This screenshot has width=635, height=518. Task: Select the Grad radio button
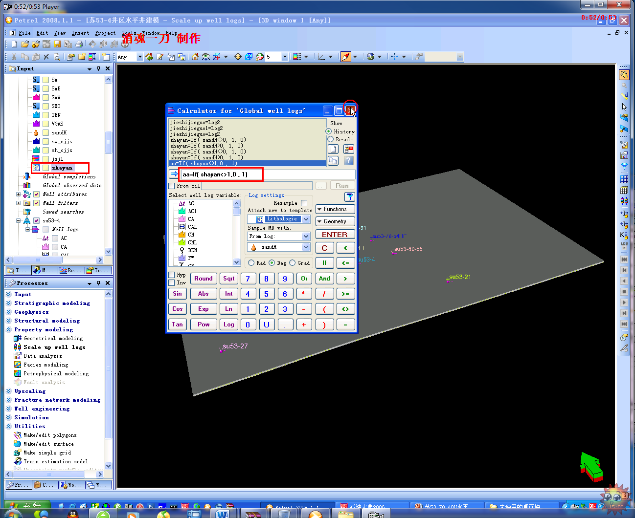[293, 263]
